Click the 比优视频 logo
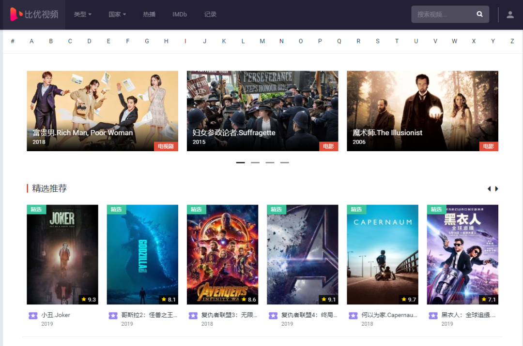The width and height of the screenshot is (523, 346). point(34,14)
